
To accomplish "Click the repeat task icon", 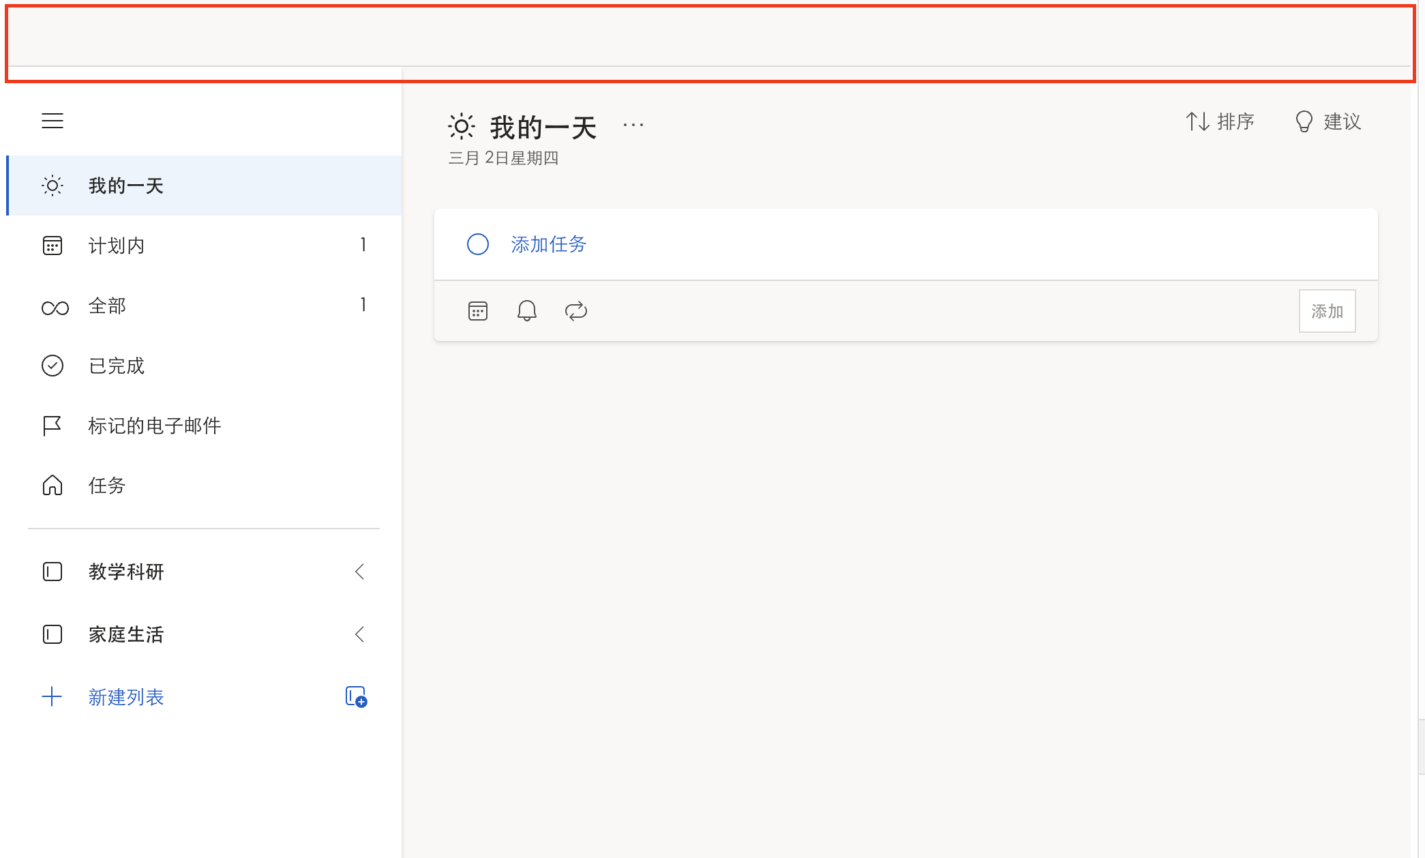I will coord(576,311).
